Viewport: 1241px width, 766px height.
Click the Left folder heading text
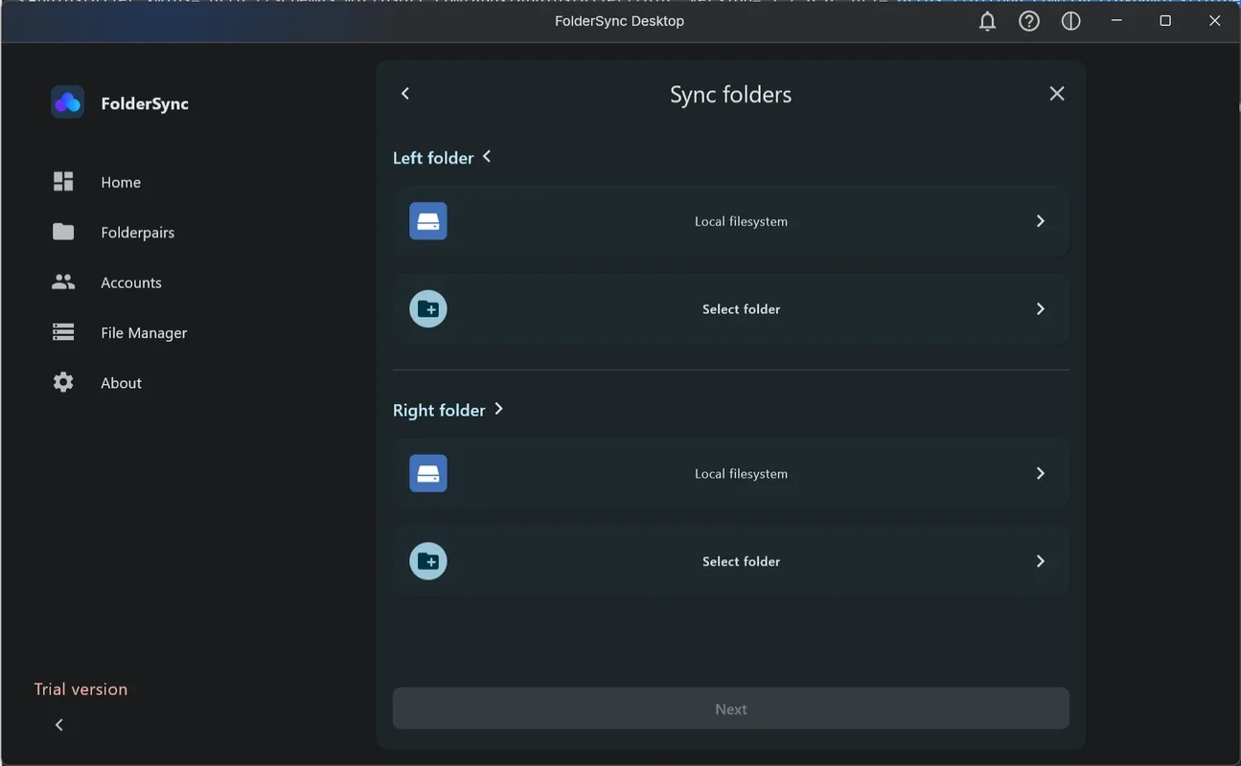click(433, 158)
